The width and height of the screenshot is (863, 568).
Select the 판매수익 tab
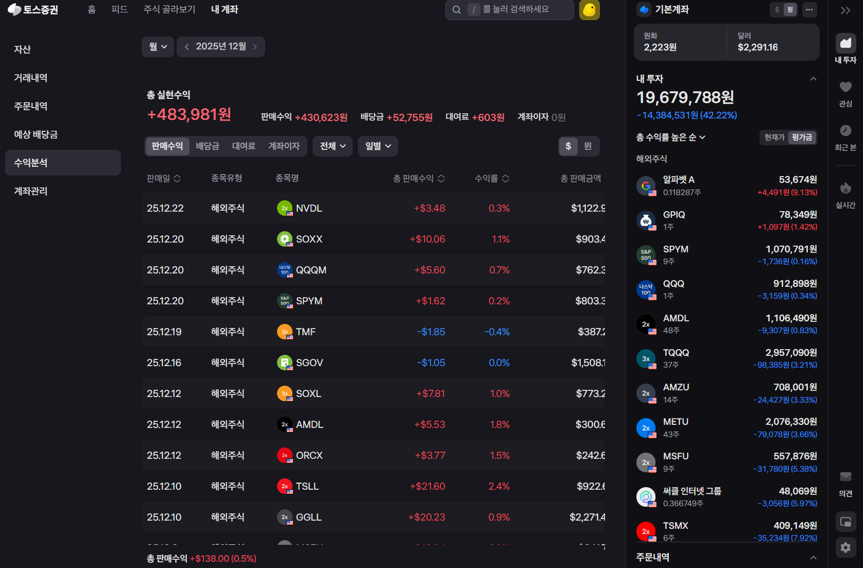tap(167, 146)
